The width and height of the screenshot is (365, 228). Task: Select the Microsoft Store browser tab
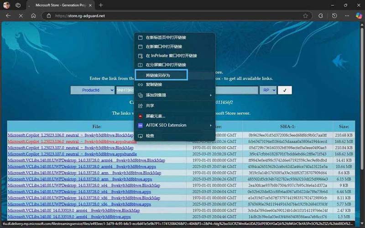pyautogui.click(x=61, y=5)
